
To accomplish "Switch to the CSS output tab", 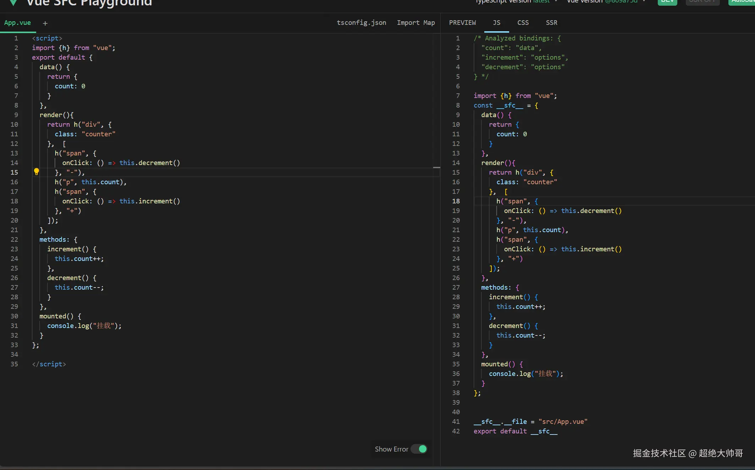I will tap(523, 23).
